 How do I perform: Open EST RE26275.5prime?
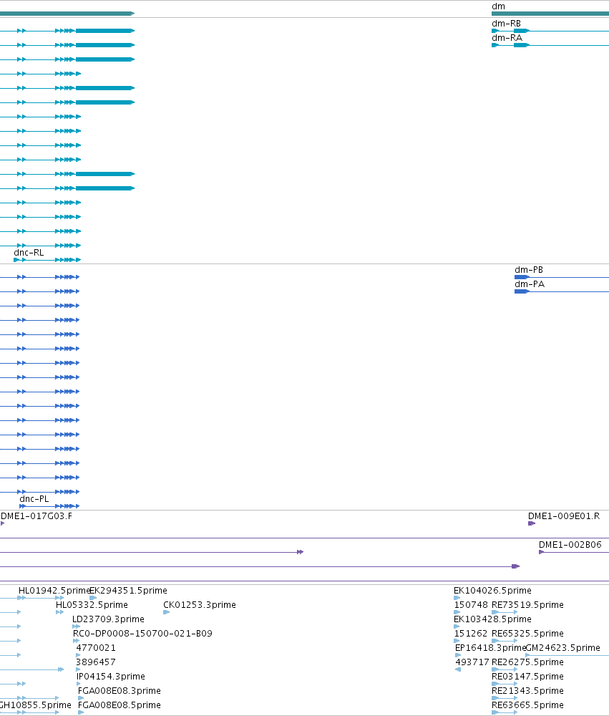pyautogui.click(x=527, y=662)
